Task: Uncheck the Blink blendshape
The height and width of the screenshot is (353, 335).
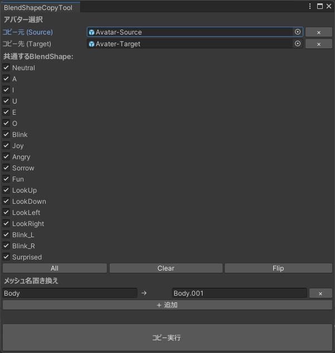Action: [x=6, y=134]
